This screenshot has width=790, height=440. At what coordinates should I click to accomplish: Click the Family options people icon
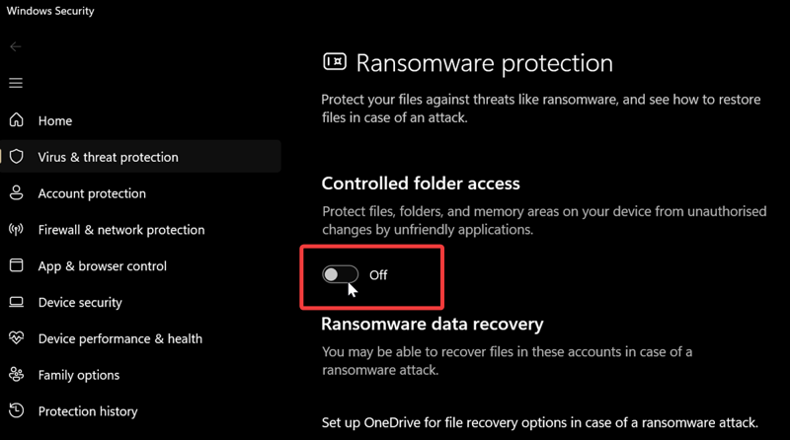tap(16, 375)
